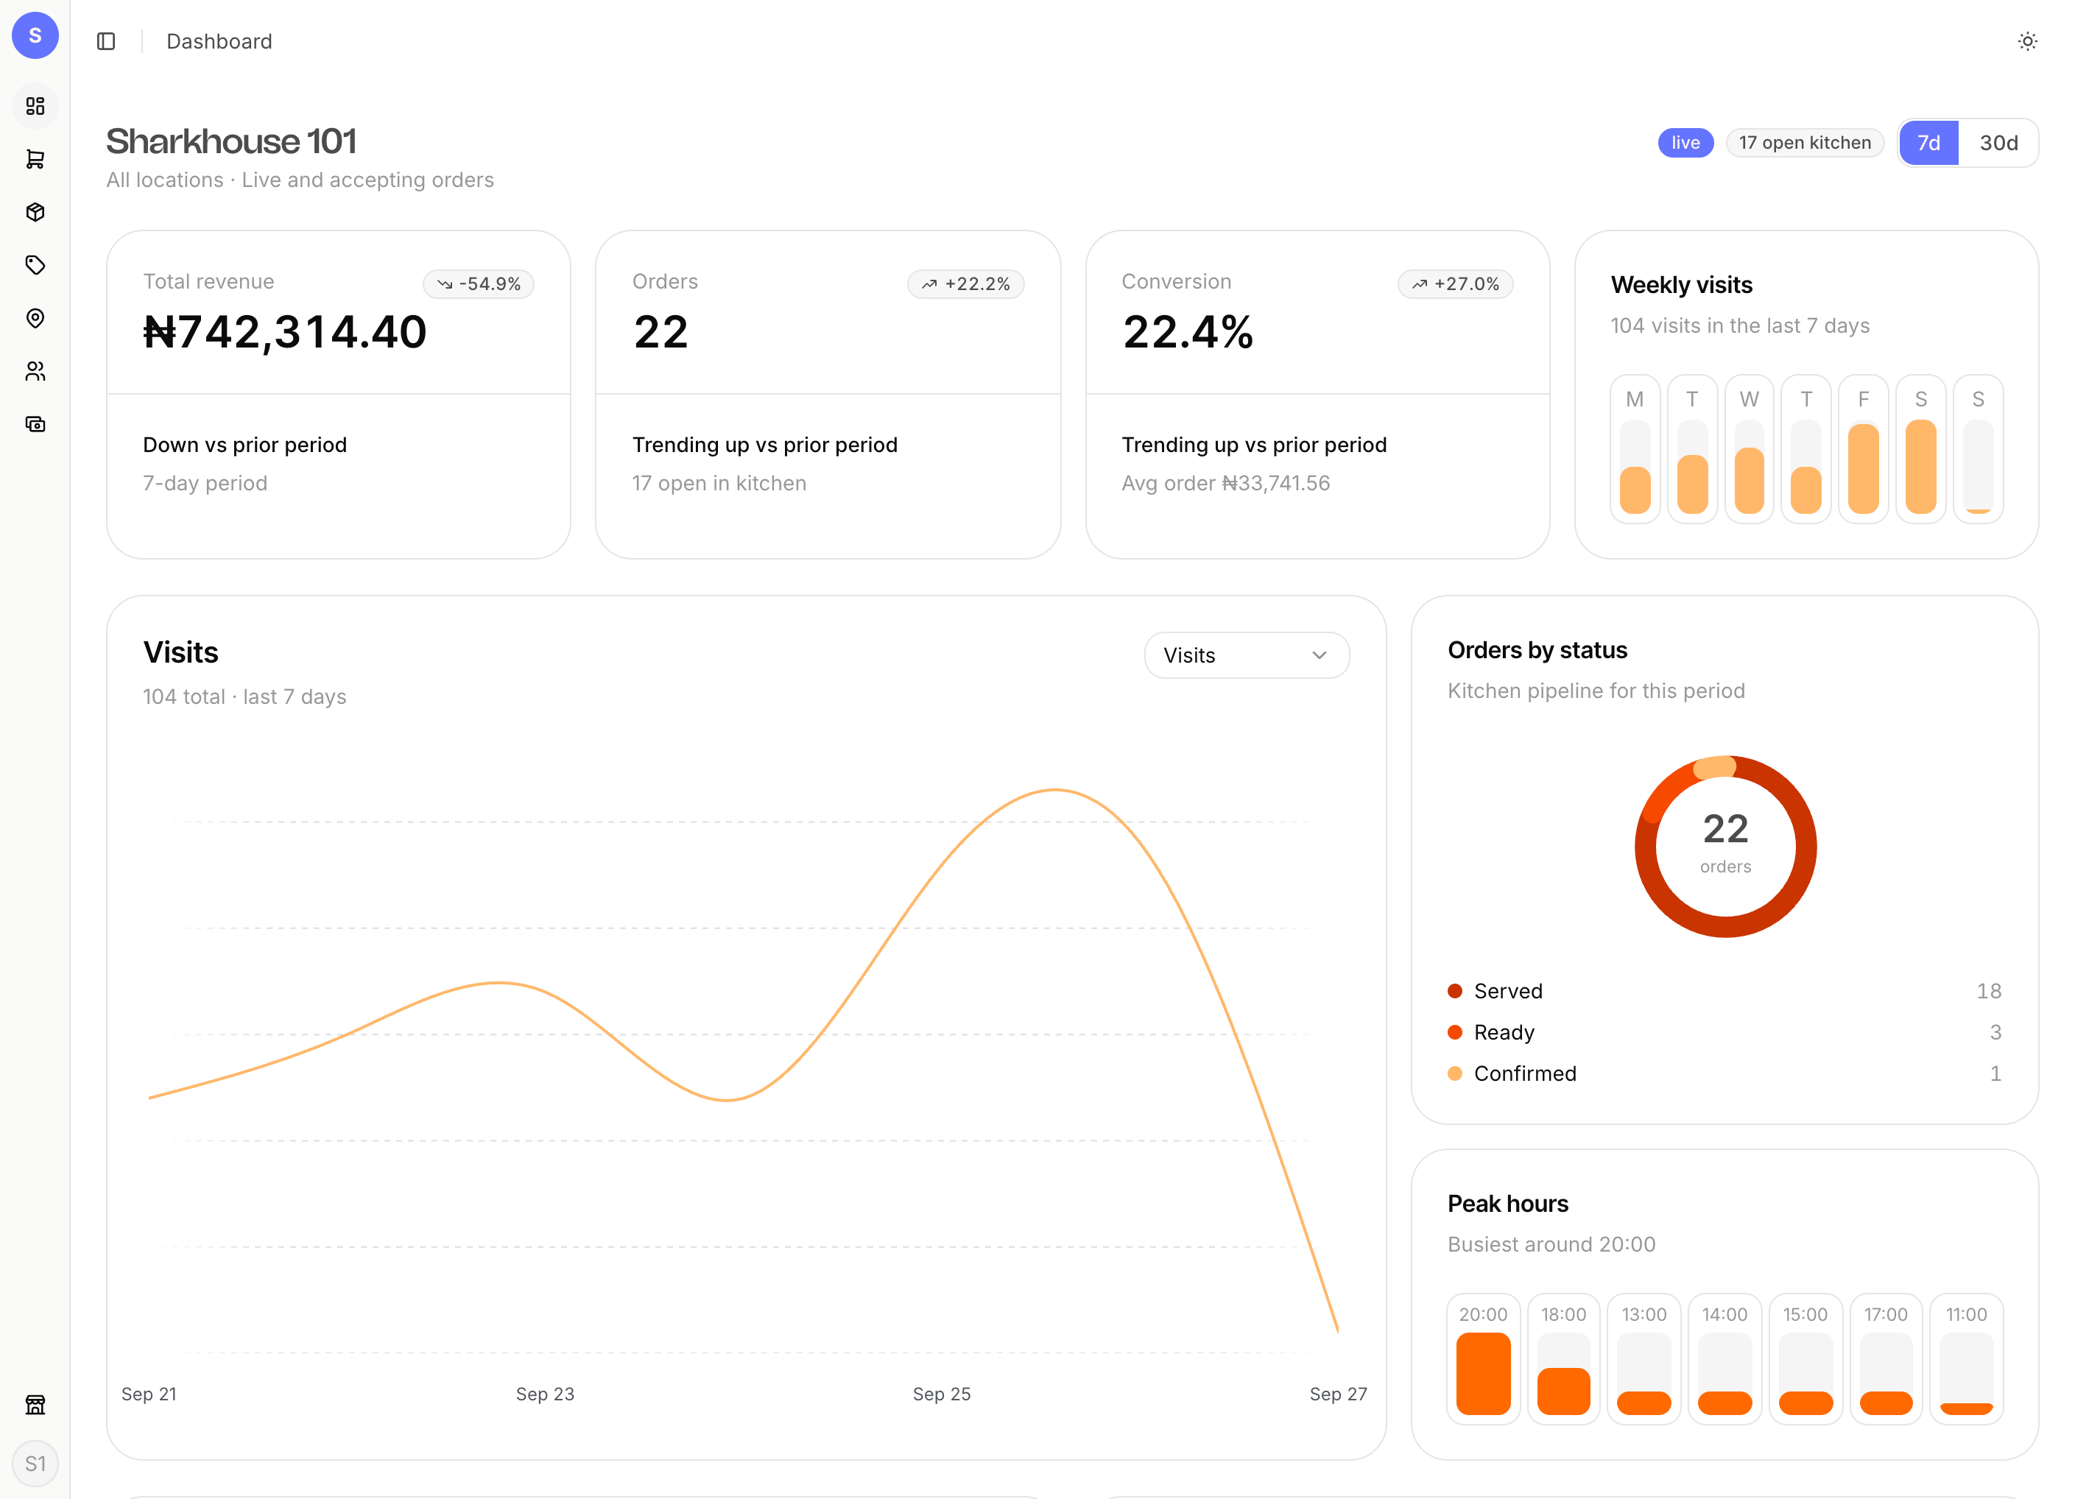Open the locations pin icon in sidebar
The width and height of the screenshot is (2075, 1499).
click(35, 318)
